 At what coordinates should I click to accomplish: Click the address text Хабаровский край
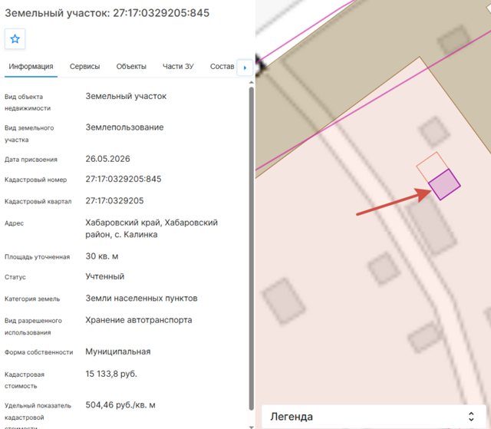[124, 223]
